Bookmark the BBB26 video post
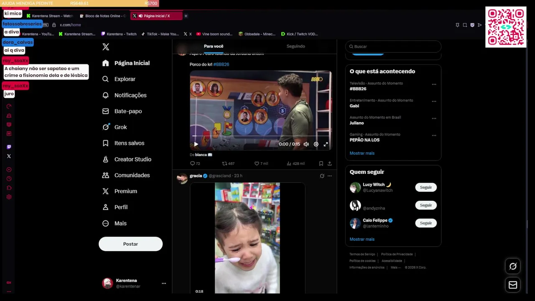Image resolution: width=535 pixels, height=301 pixels. pyautogui.click(x=321, y=163)
